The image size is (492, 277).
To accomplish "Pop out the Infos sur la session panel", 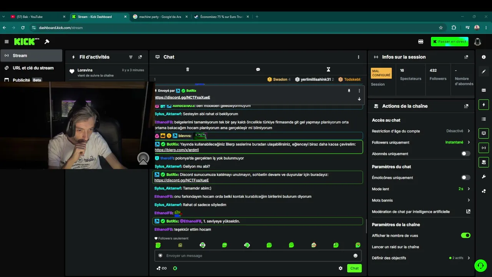I will click(466, 57).
